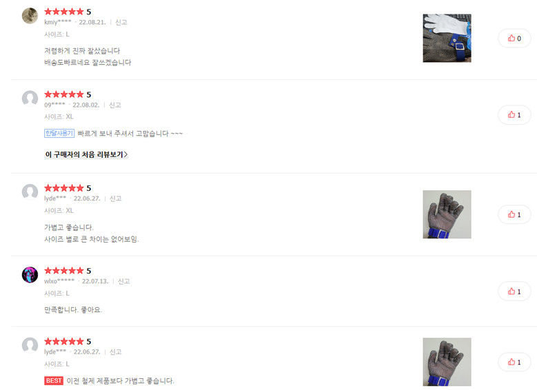Expand this buyer's first review link

(x=86, y=154)
